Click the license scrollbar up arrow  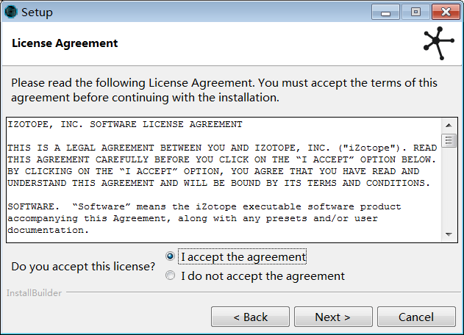(449, 125)
